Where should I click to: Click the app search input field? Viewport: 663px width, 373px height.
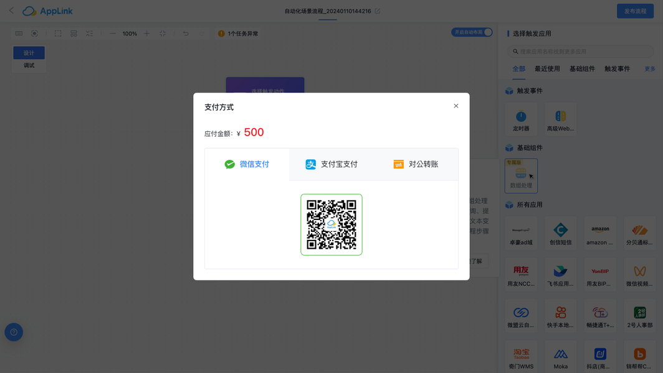(x=580, y=52)
